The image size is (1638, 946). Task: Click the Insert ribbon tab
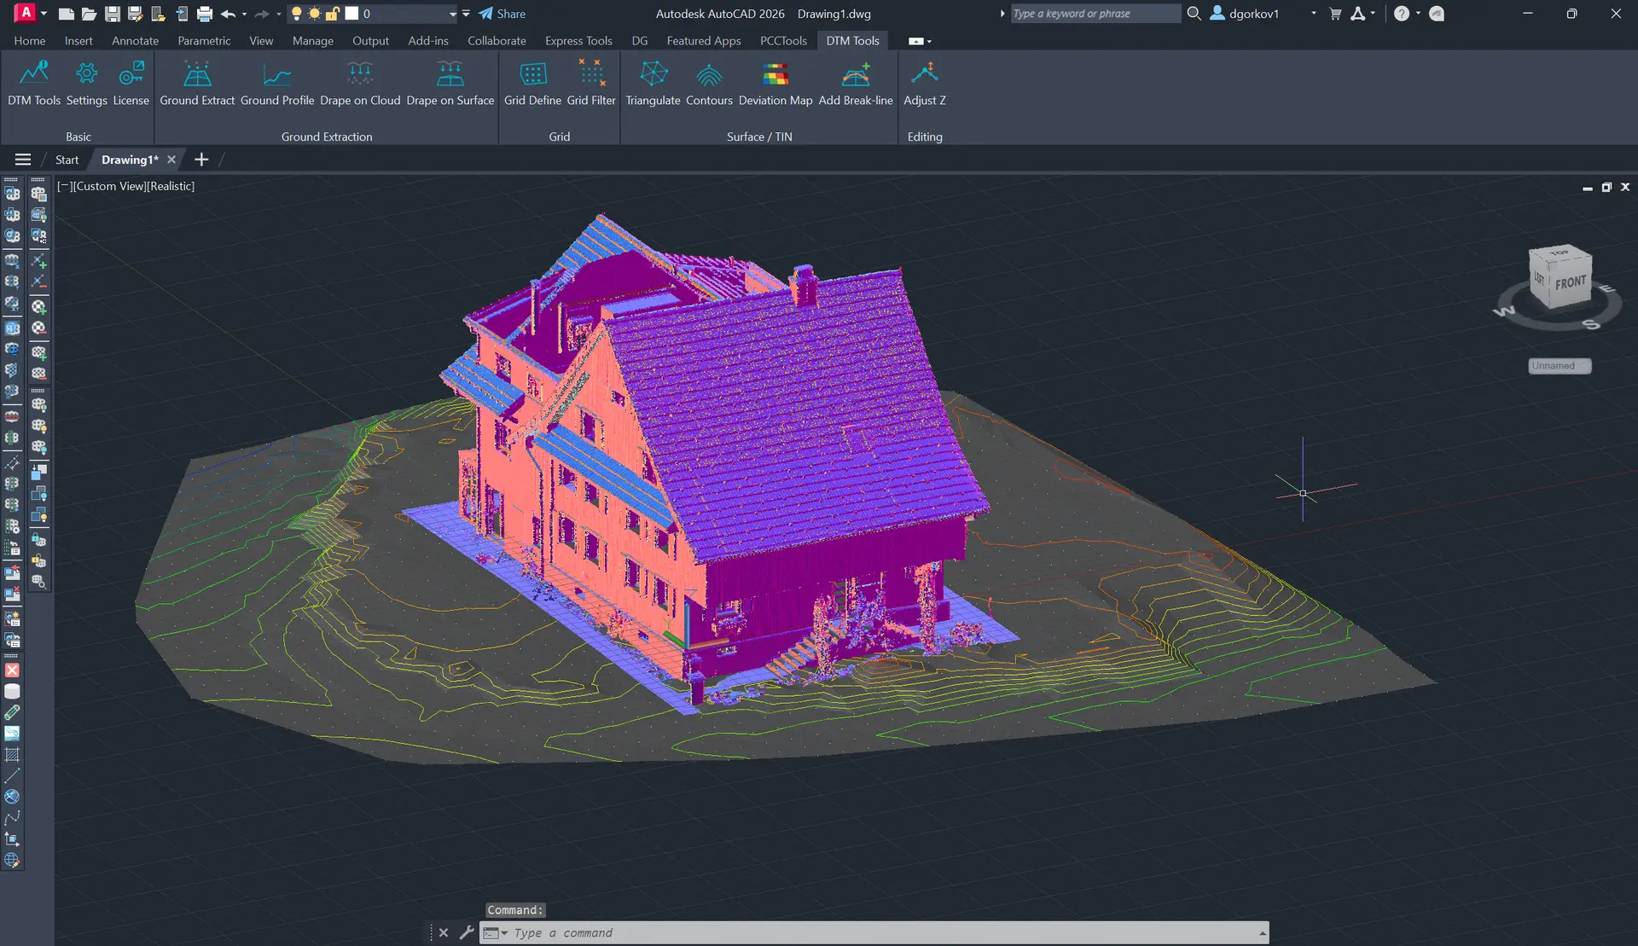[x=78, y=41]
